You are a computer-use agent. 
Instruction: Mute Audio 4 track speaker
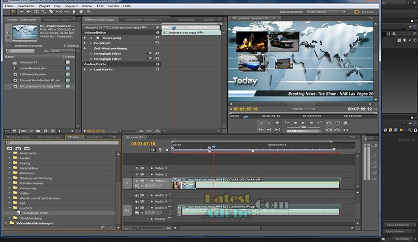pos(137,201)
